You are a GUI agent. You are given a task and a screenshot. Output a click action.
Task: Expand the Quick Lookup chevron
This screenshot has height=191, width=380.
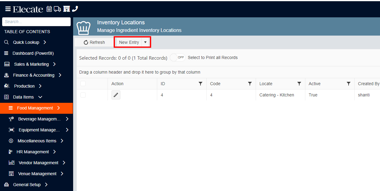click(x=45, y=42)
